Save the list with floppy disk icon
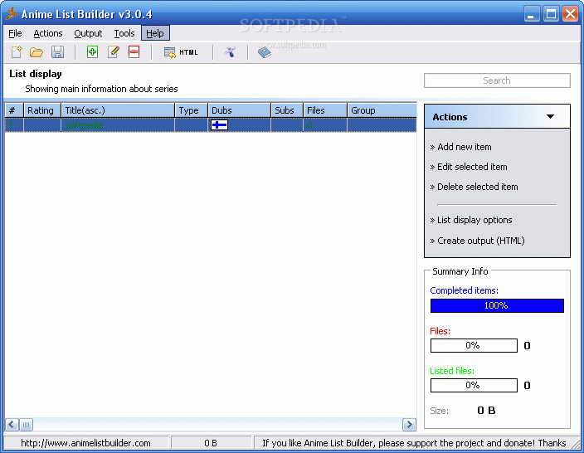The width and height of the screenshot is (584, 453). 57,51
